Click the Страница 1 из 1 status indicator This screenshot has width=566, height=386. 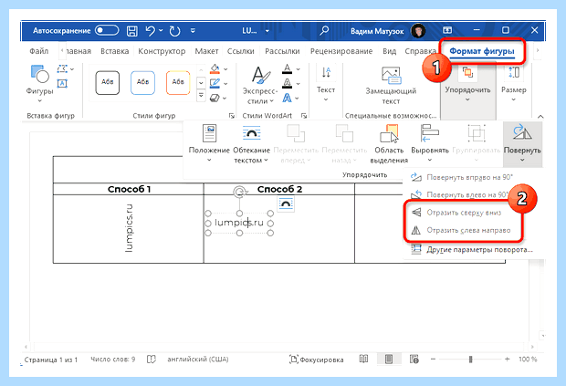point(51,360)
